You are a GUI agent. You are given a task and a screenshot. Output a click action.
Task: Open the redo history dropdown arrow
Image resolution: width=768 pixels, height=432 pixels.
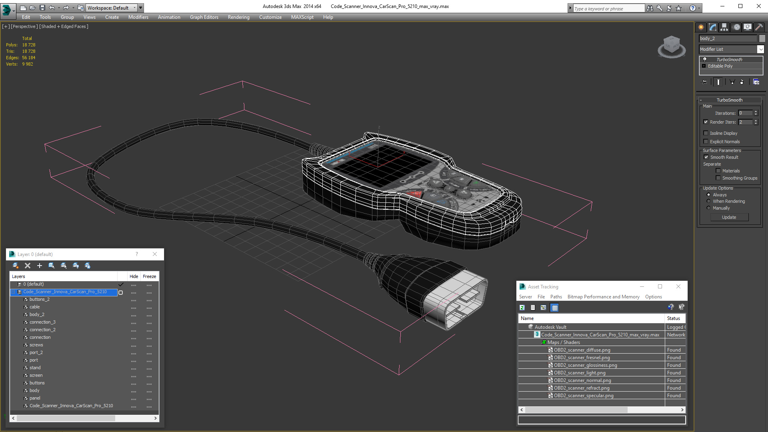73,8
